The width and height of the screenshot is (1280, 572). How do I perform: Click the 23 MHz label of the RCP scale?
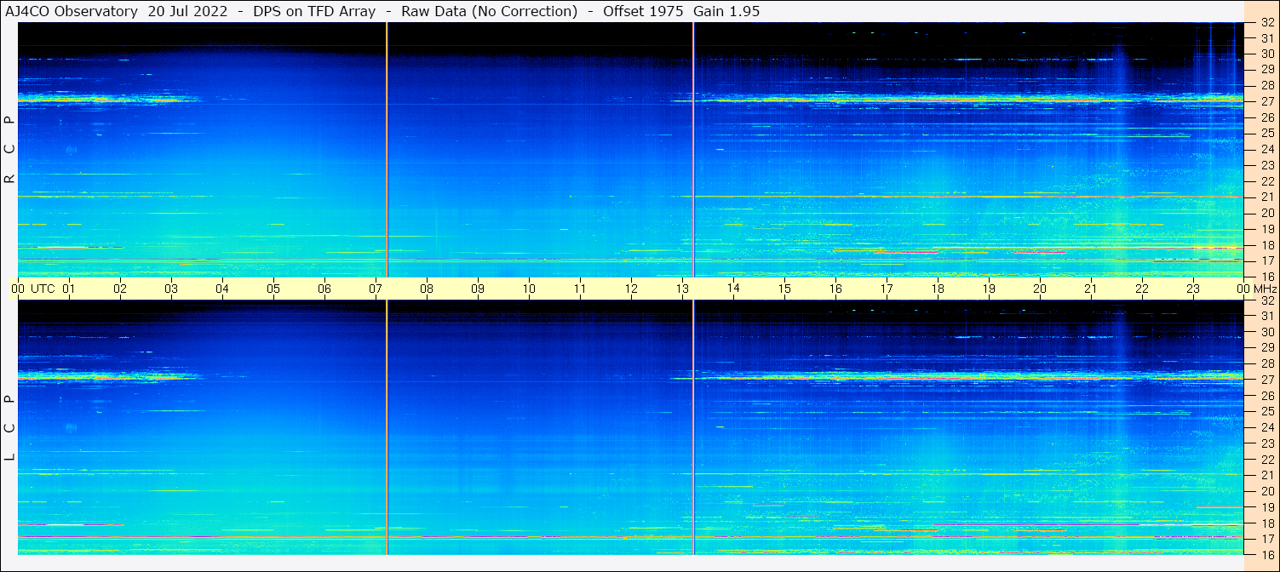point(1267,165)
